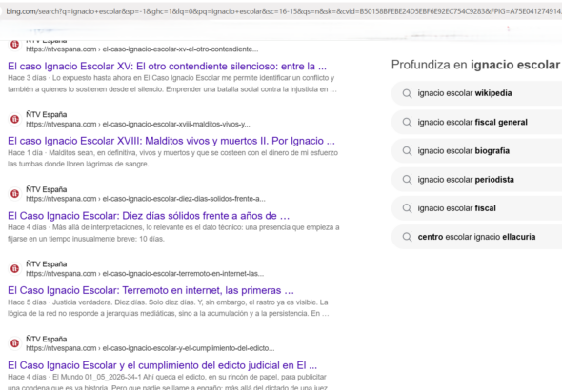Open El caso Ignacio Escolar XVIII: Malditos vivos
Image resolution: width=562 pixels, height=390 pixels.
pos(171,141)
